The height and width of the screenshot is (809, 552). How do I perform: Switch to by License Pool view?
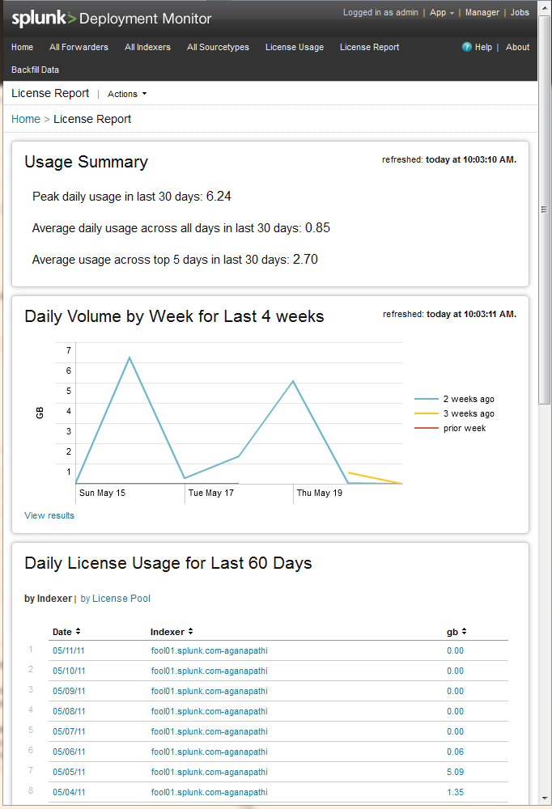116,599
